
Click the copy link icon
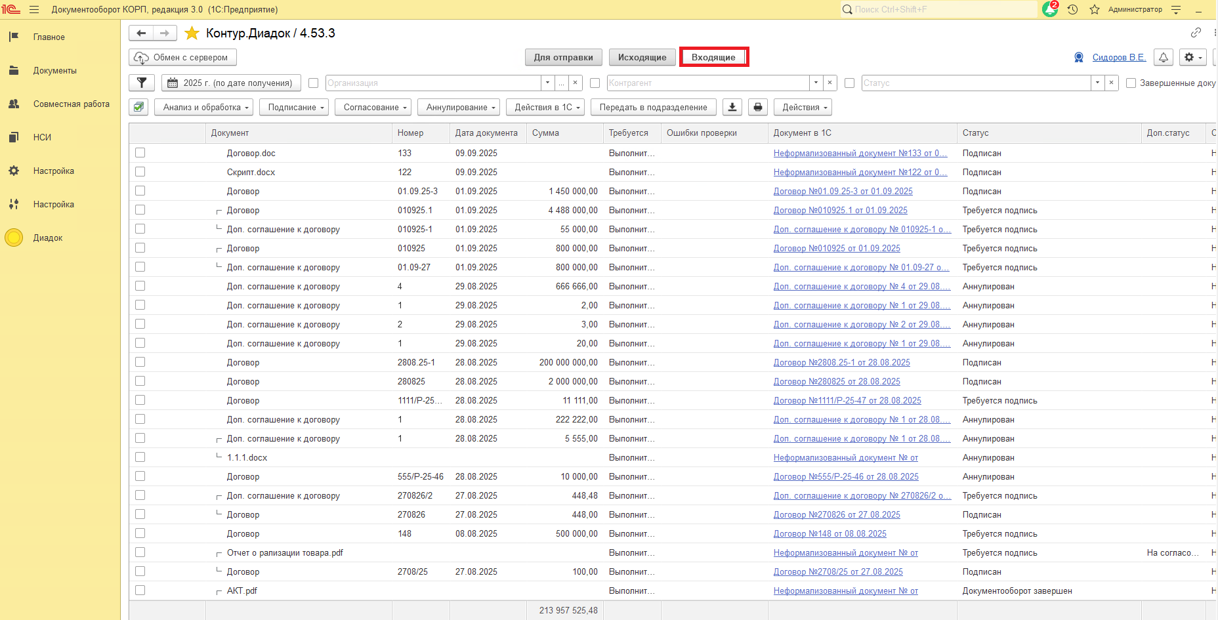pyautogui.click(x=1196, y=33)
